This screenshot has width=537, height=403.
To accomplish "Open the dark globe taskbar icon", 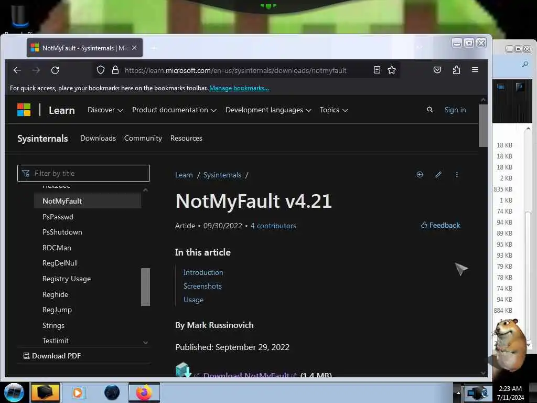I will (x=112, y=393).
